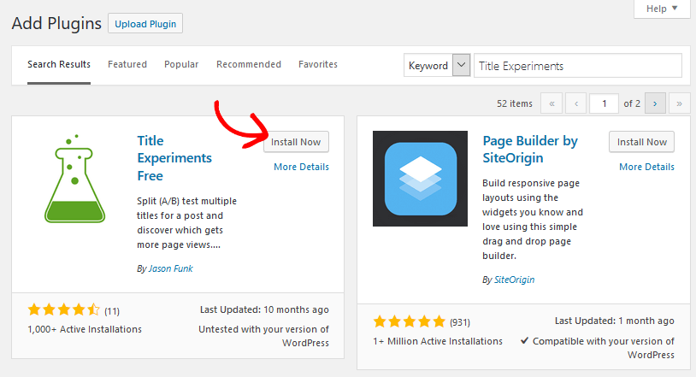Open the Favorites plugins tab

(x=318, y=64)
